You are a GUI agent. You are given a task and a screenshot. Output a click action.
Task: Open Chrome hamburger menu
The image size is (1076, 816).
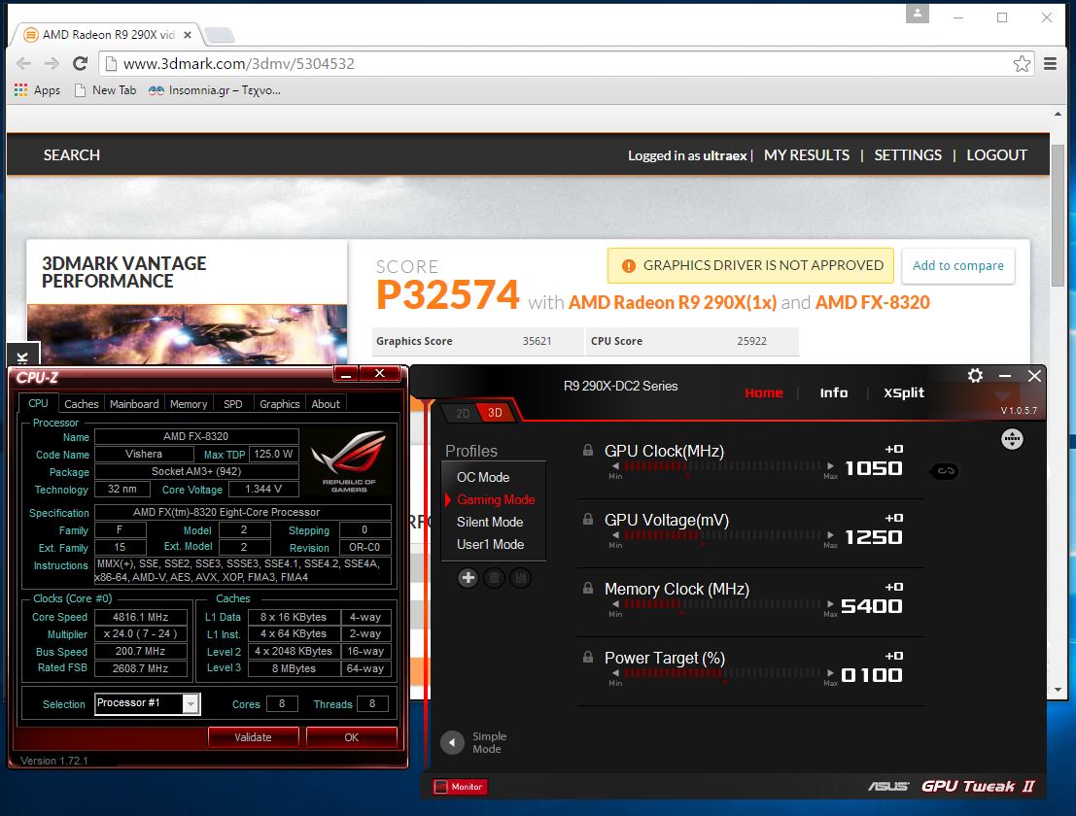(x=1050, y=64)
